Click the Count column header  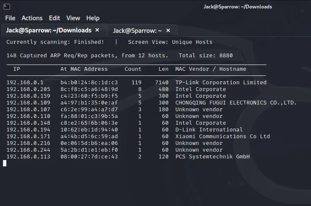pos(133,69)
